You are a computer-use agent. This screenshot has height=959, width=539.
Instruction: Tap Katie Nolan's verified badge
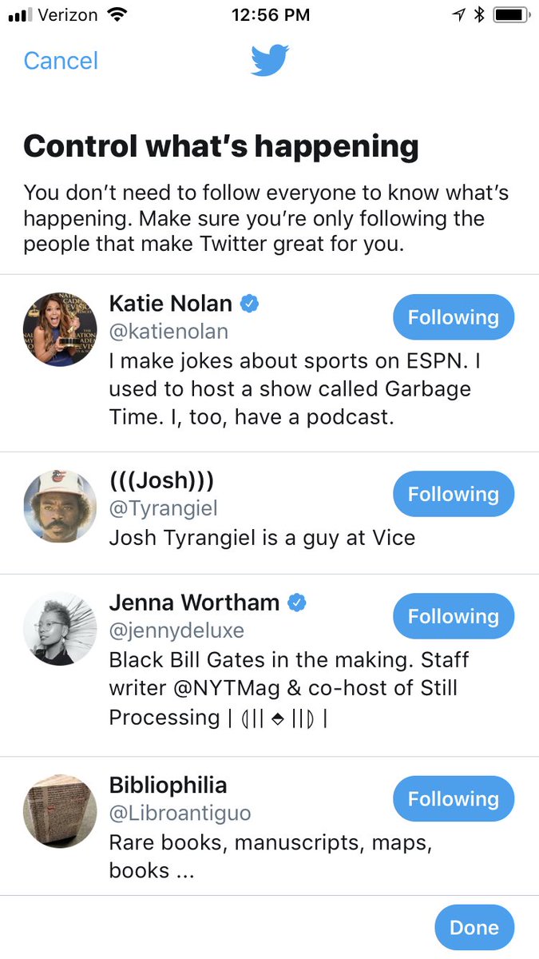[x=250, y=304]
